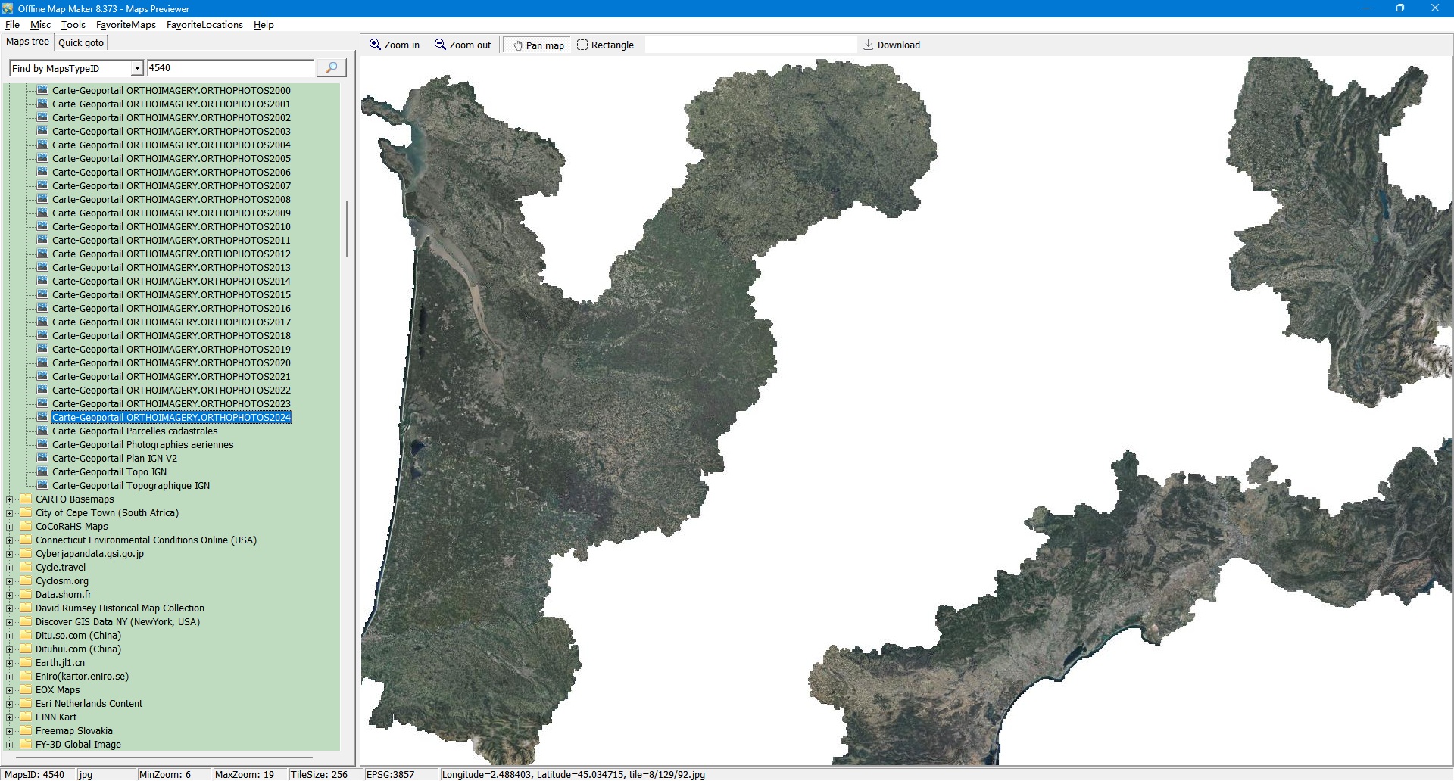Screen dimensions: 1454x781
Task: Open the Find by MapsTypeID dropdown
Action: (137, 68)
